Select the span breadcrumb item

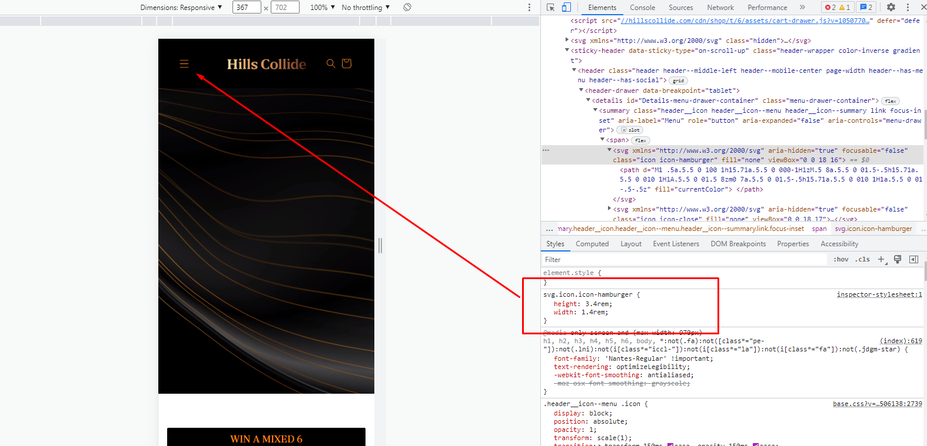(x=819, y=229)
